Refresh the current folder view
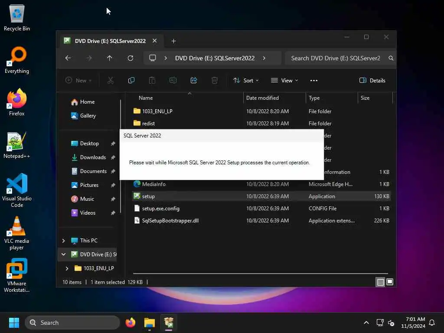Image resolution: width=444 pixels, height=333 pixels. coord(131,58)
